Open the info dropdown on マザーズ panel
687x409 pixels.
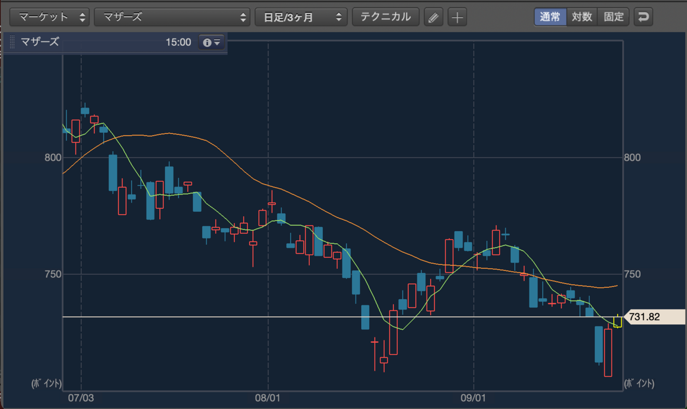[212, 42]
